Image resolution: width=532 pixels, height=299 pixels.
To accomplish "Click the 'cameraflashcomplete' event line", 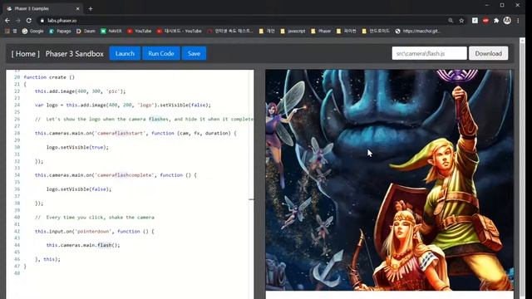I will pos(116,175).
